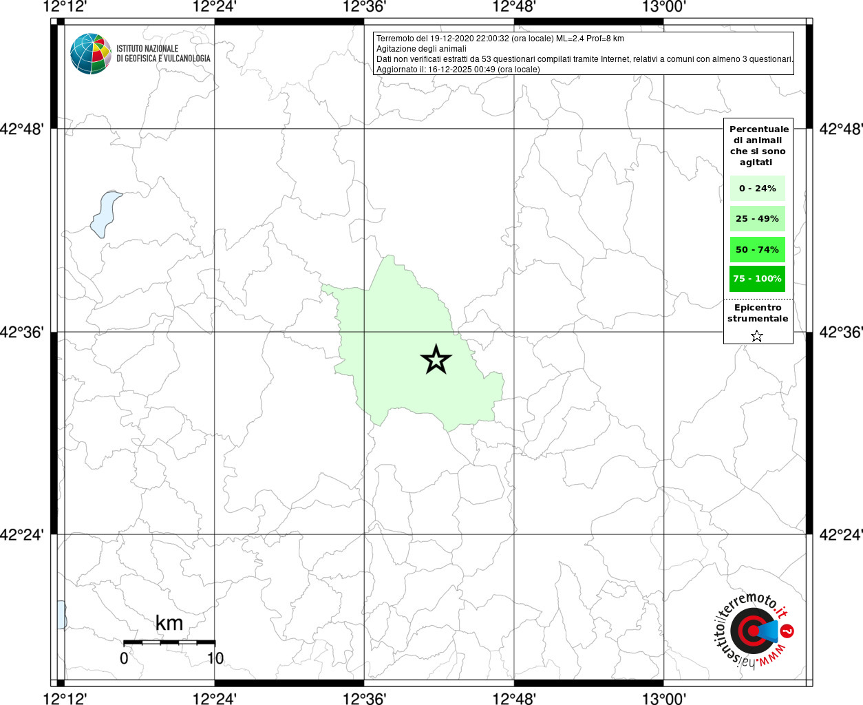The height and width of the screenshot is (705, 863).
Task: Click the left 42°36' latitude label
Action: tap(21, 332)
